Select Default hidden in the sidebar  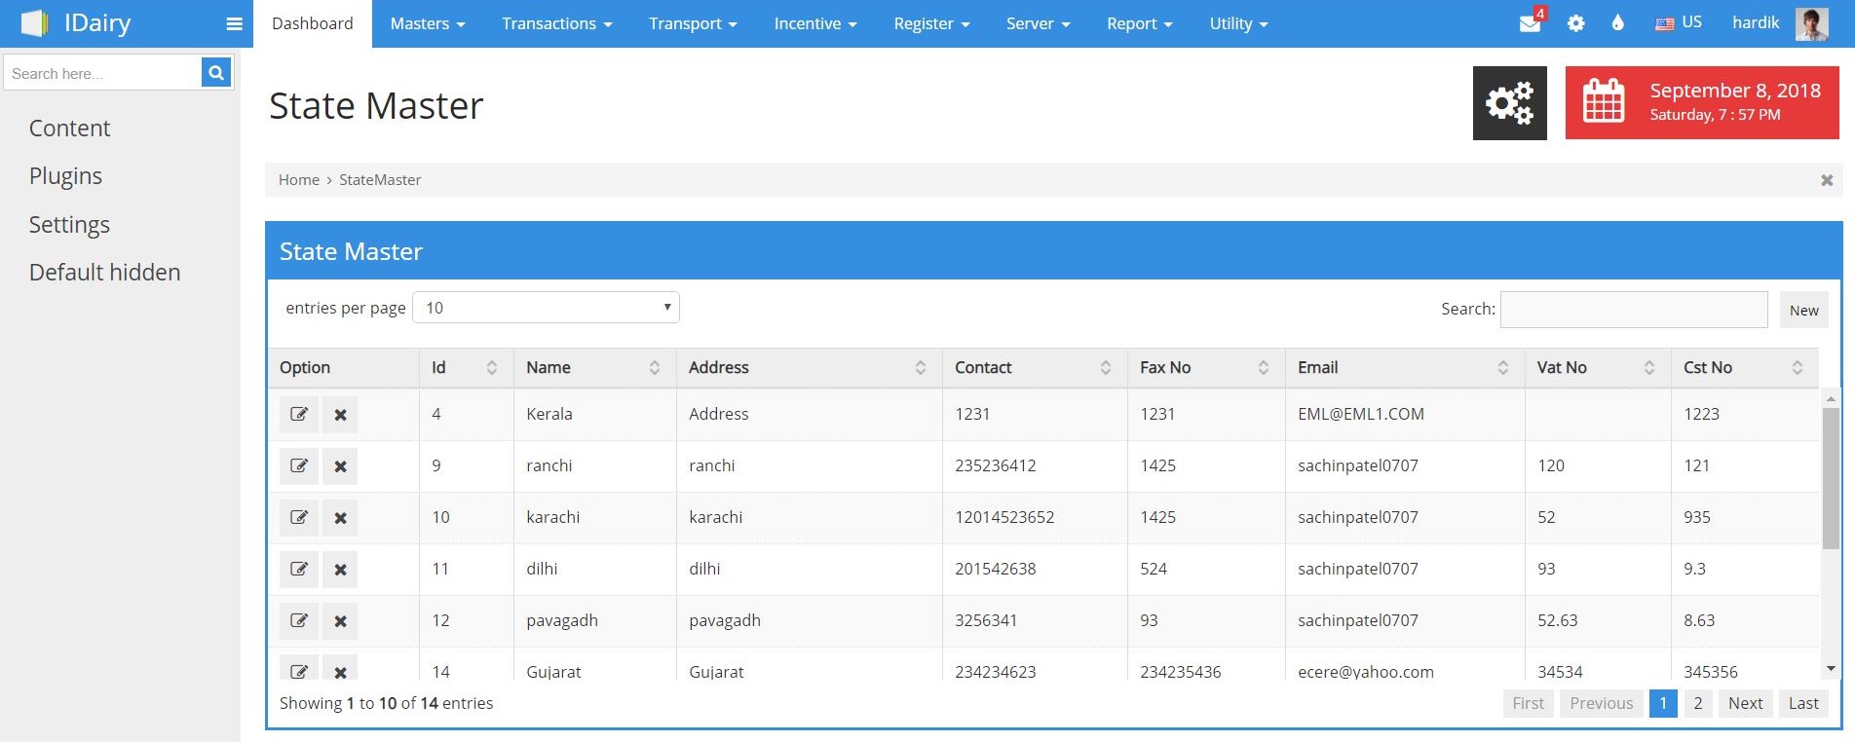[x=104, y=273]
